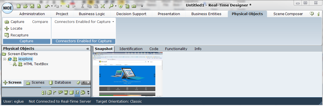The height and width of the screenshot is (106, 323).
Task: Collapse the iexplore tree node
Action: point(5,59)
